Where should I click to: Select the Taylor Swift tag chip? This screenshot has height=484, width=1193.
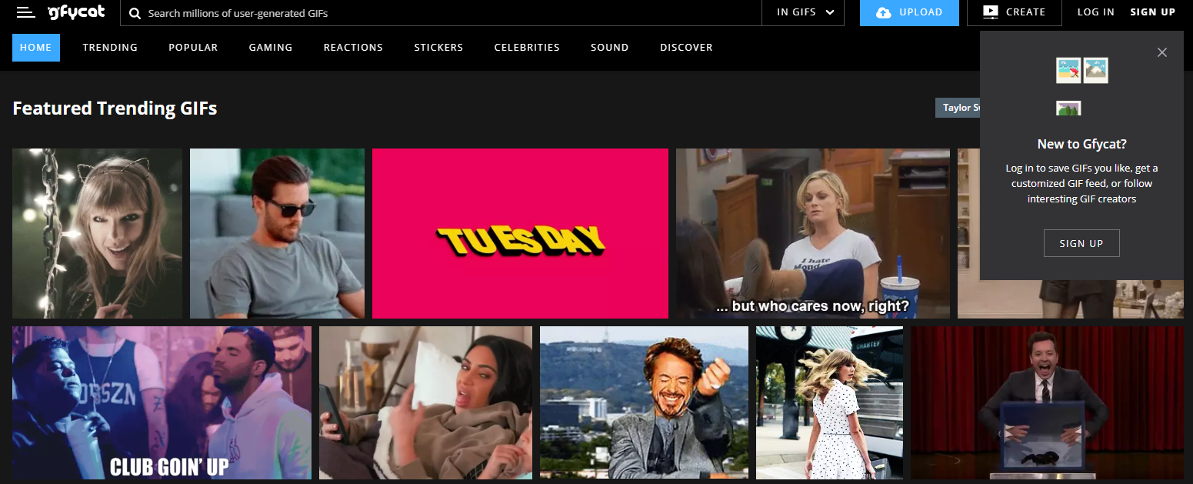coord(958,108)
